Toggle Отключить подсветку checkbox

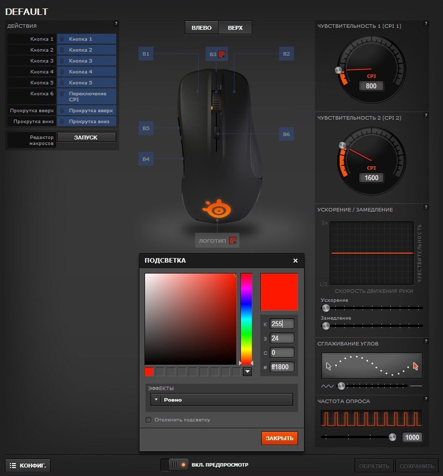148,420
